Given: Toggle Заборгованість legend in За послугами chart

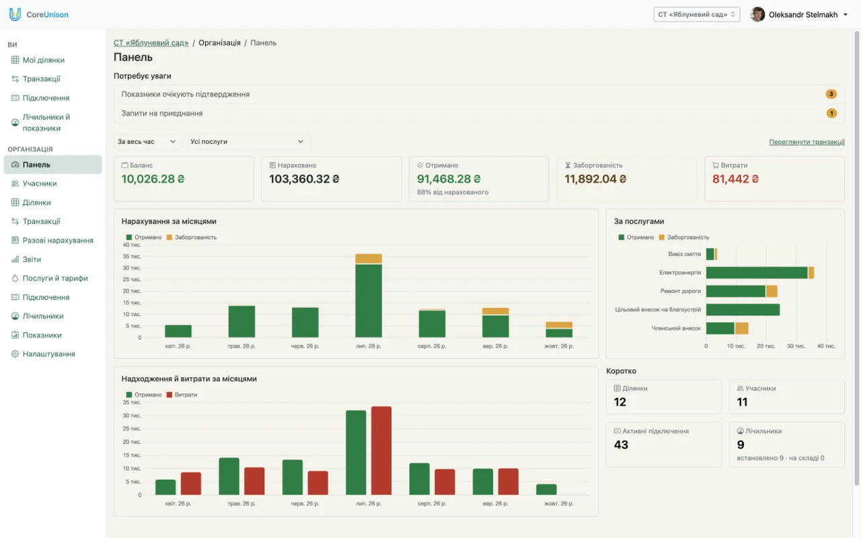Looking at the screenshot, I should tap(684, 237).
